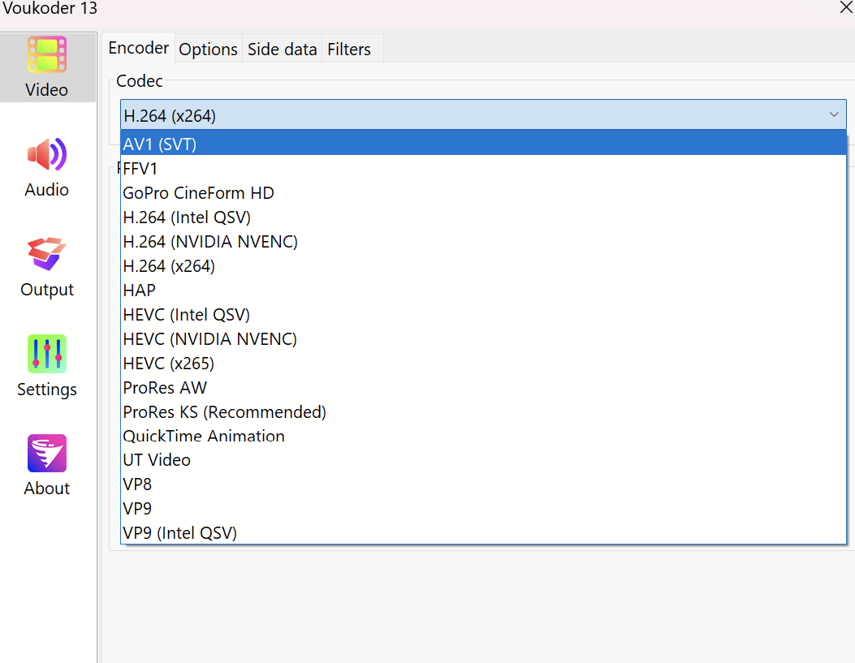Pick QuickTime Animation codec
The width and height of the screenshot is (855, 663).
tap(204, 437)
